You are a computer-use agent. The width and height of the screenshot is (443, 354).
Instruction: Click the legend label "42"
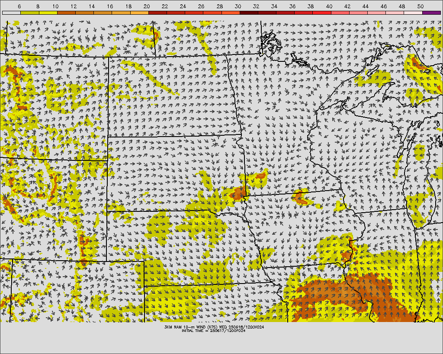point(347,6)
